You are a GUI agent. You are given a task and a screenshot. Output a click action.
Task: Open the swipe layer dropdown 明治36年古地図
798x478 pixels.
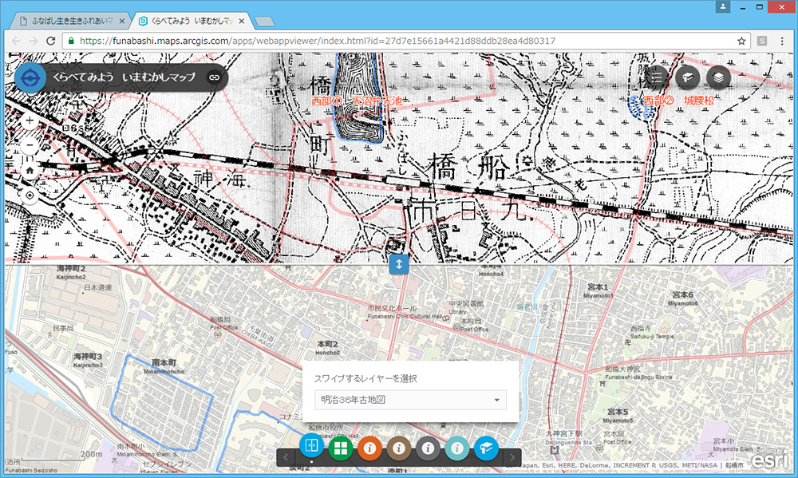(x=410, y=400)
